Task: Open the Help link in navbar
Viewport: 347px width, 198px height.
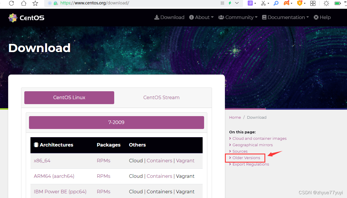Action: click(x=322, y=17)
